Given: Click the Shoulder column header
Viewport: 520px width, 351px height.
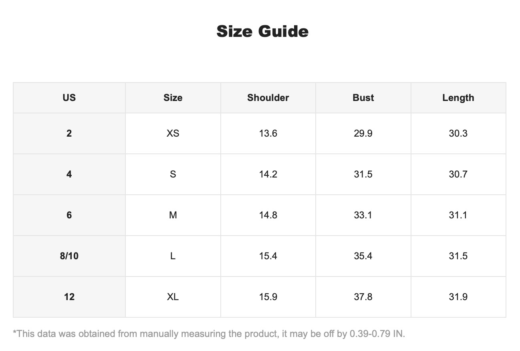Looking at the screenshot, I should (x=268, y=98).
